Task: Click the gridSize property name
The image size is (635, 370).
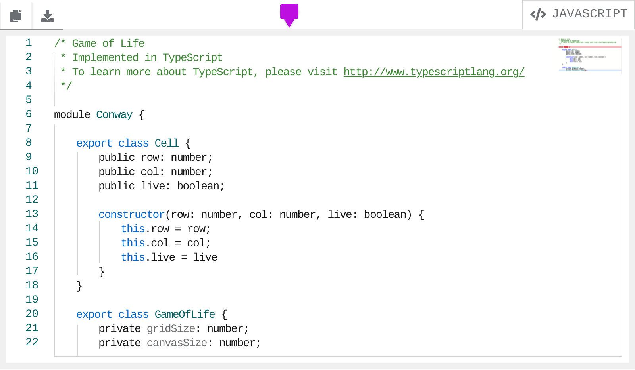Action: 171,328
